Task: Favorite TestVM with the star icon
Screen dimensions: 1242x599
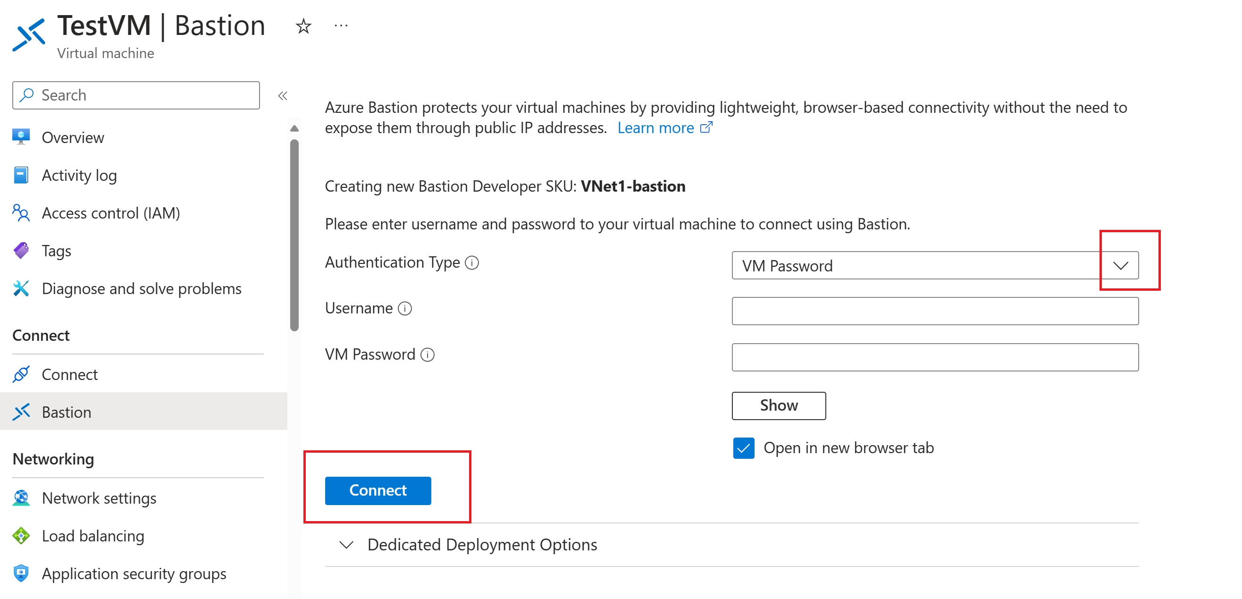Action: 303,26
